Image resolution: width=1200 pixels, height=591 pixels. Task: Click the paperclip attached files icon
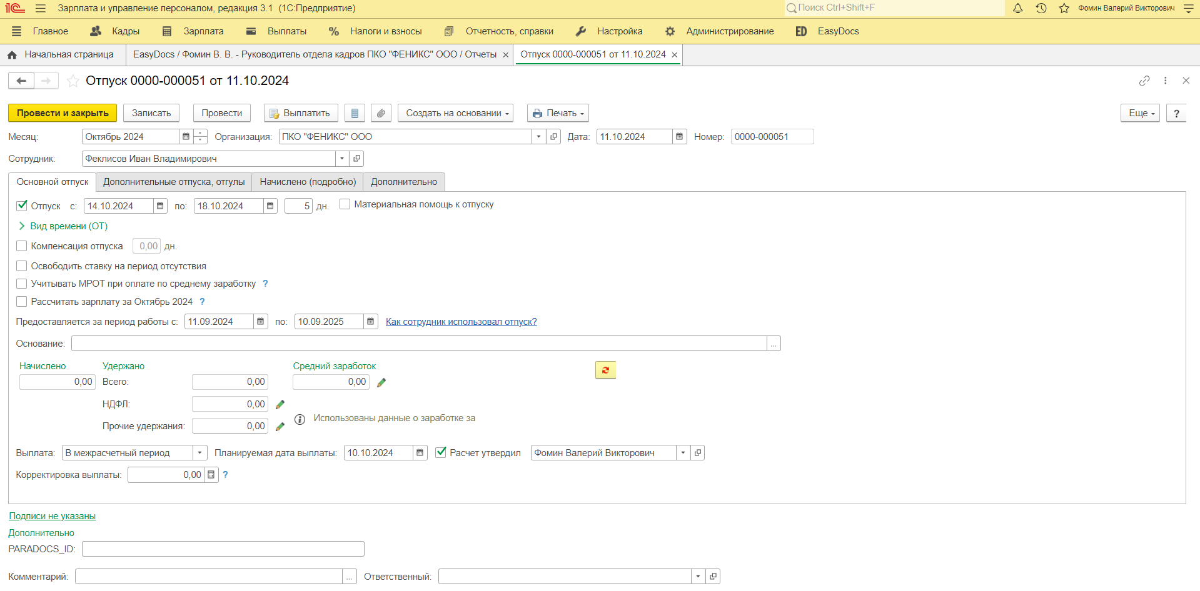tap(381, 113)
